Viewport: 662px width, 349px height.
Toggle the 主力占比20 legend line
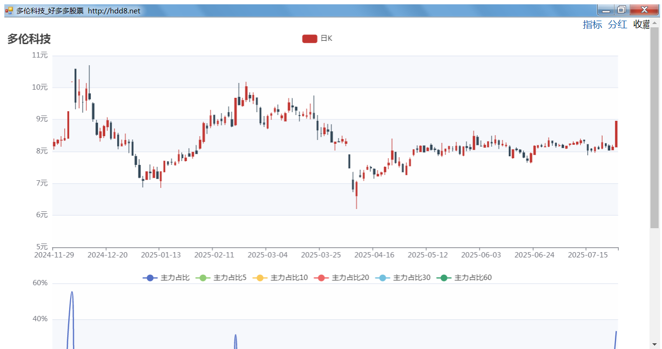(x=341, y=278)
